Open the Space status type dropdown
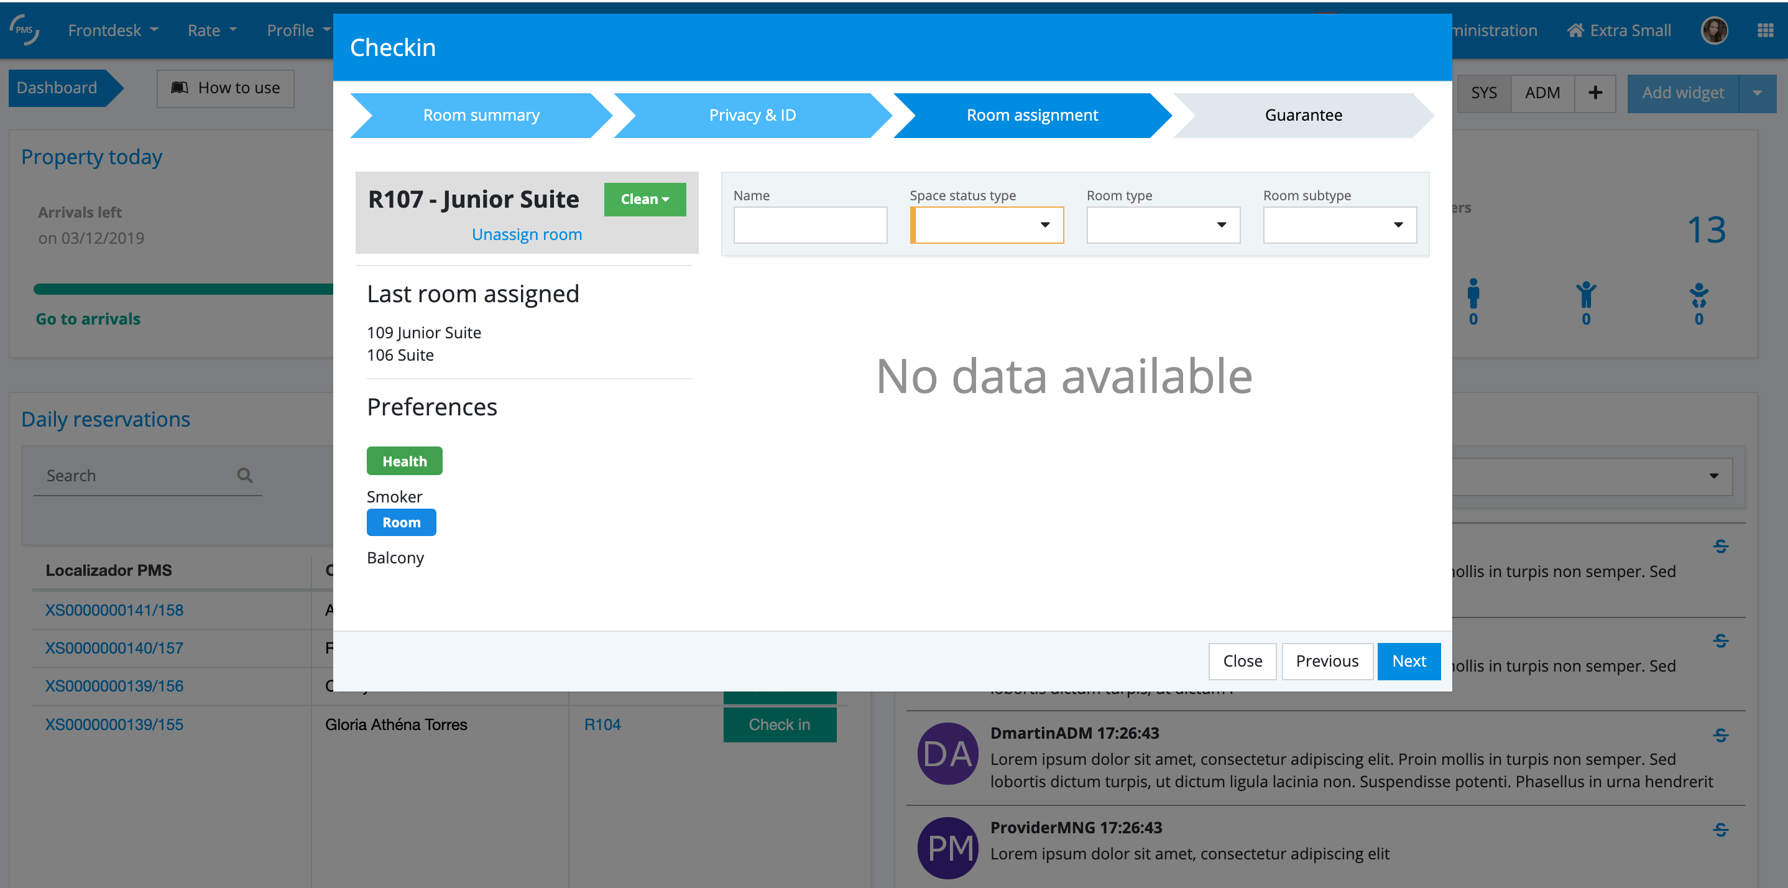The width and height of the screenshot is (1788, 888). coord(986,225)
